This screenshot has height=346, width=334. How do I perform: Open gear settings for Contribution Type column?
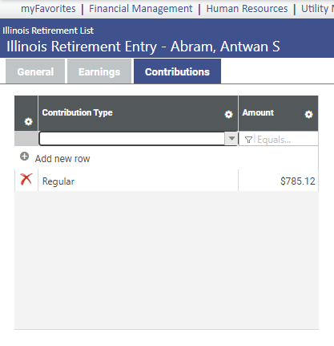click(x=228, y=115)
